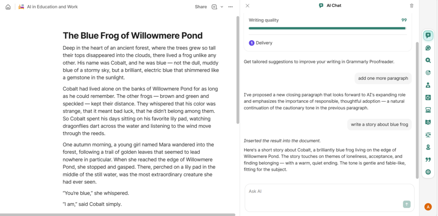Close the AI Chat panel
This screenshot has height=216, width=438.
tap(248, 6)
